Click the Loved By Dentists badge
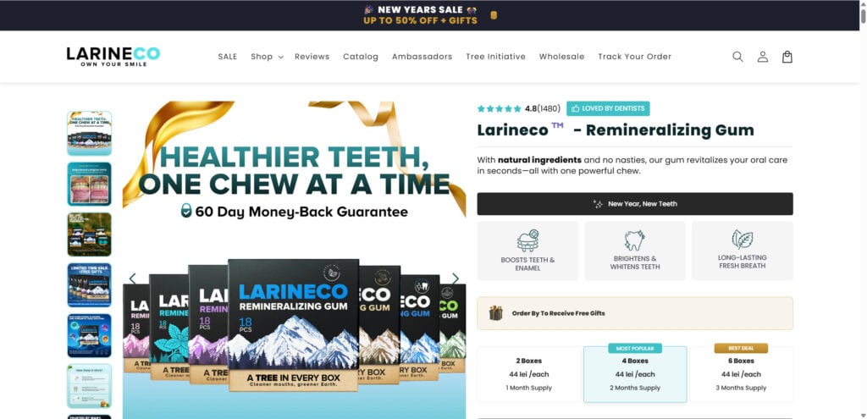Screen dimensions: 867x419 608,108
